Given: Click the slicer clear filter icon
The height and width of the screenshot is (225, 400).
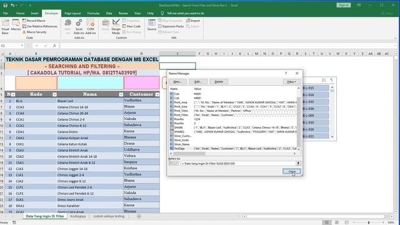Looking at the screenshot, I should coord(331,80).
